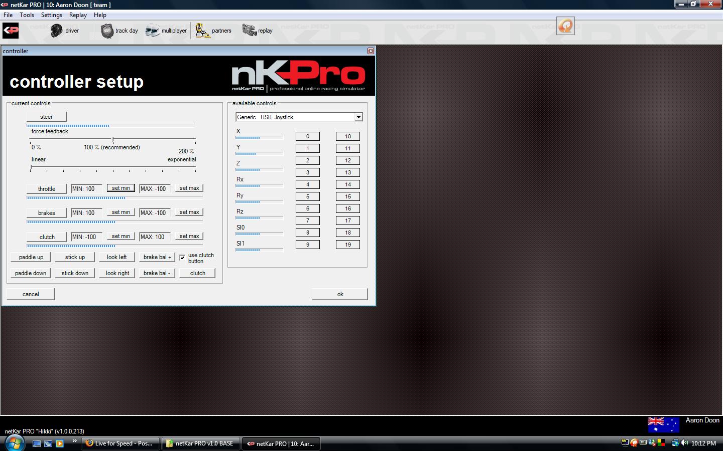
Task: Close the controller dialog with X
Action: click(371, 51)
